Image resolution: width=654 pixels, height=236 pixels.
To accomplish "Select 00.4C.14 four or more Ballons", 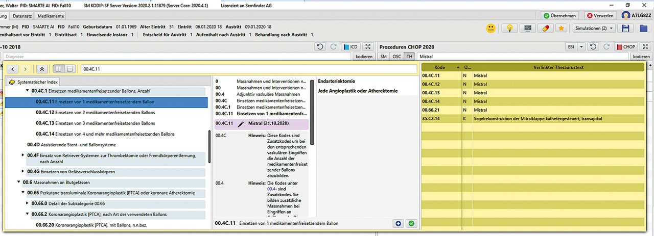I will [105, 134].
